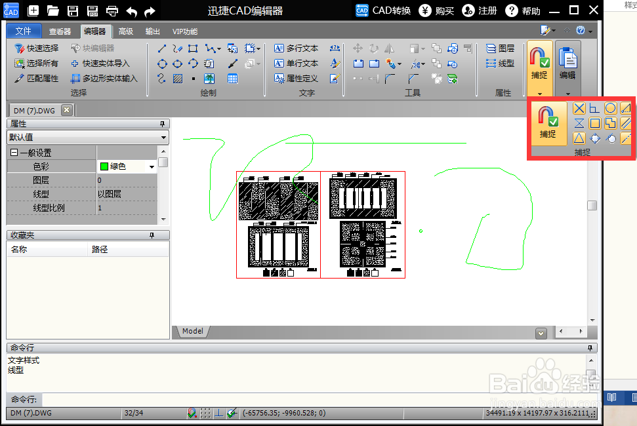The image size is (637, 426).
Task: Click the Mirror tool icon
Action: (x=389, y=48)
